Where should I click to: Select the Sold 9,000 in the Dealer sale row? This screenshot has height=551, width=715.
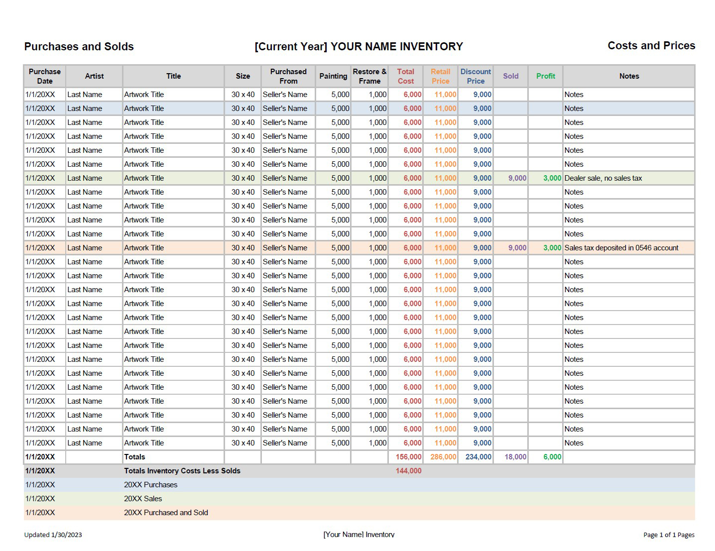click(517, 178)
